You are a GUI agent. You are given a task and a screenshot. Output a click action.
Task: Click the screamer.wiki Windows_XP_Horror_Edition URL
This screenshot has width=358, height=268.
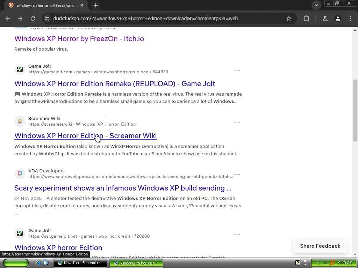(x=82, y=124)
